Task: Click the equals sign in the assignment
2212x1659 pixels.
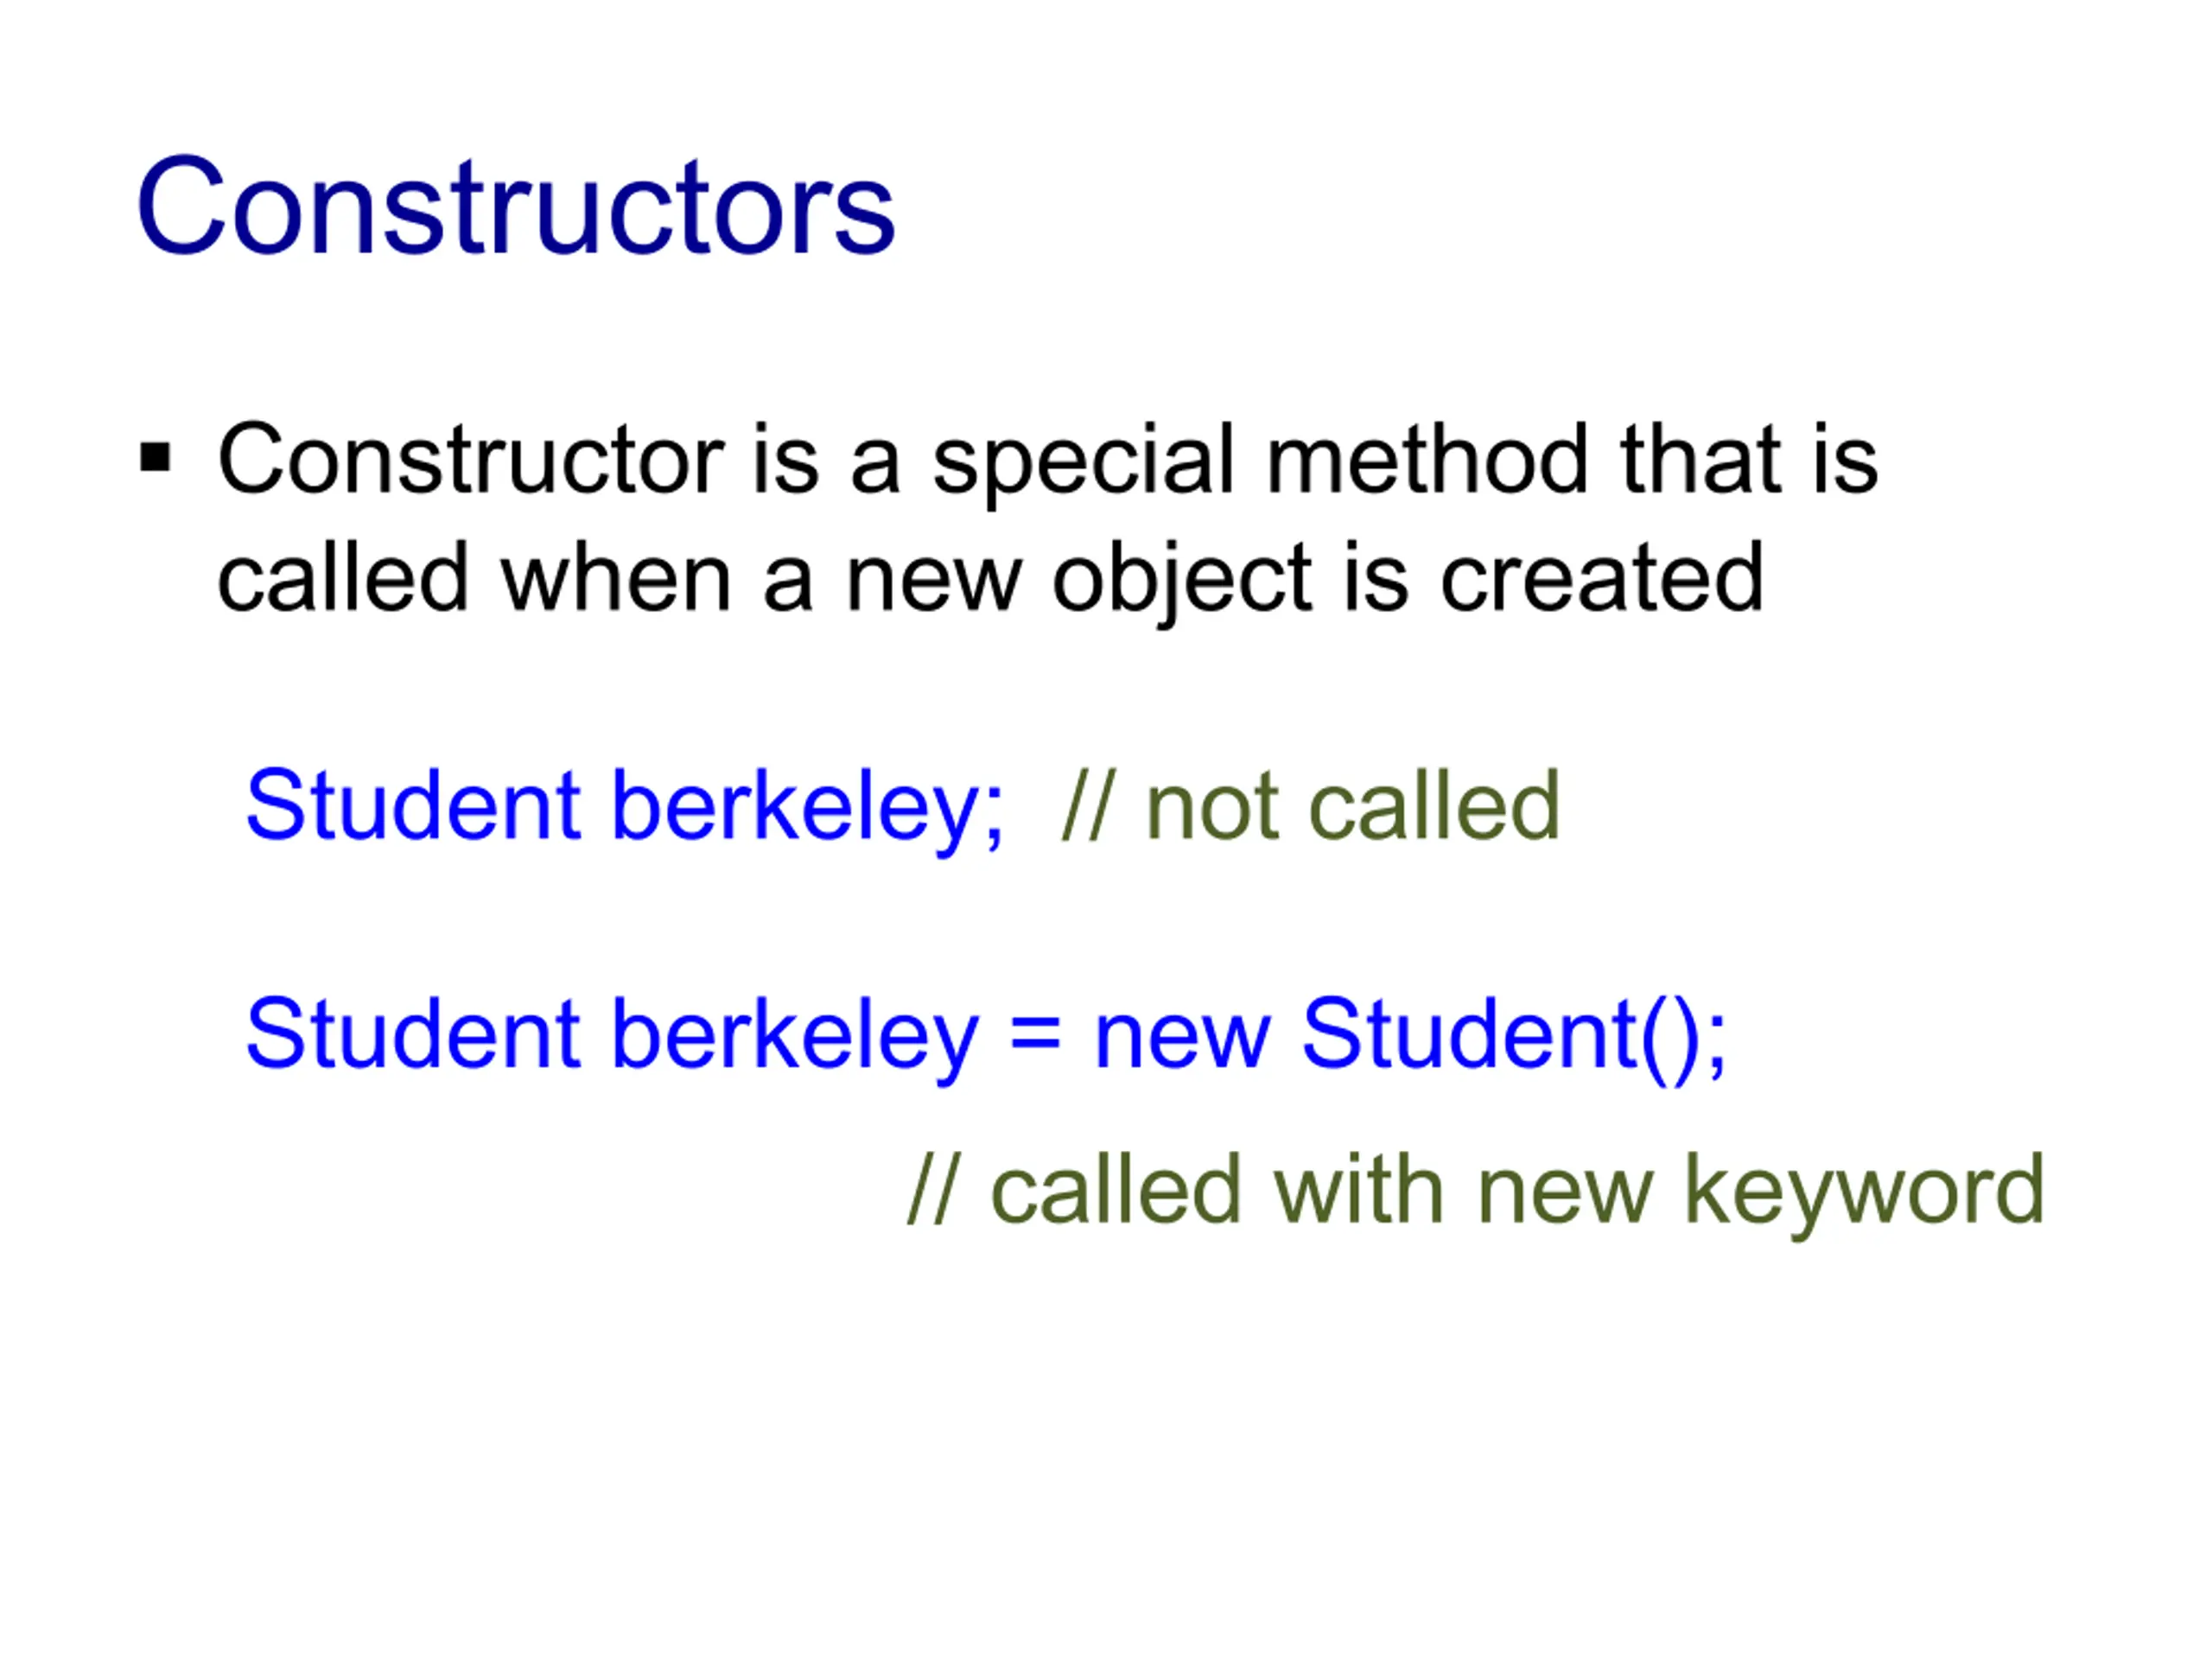Action: [x=1035, y=1036]
